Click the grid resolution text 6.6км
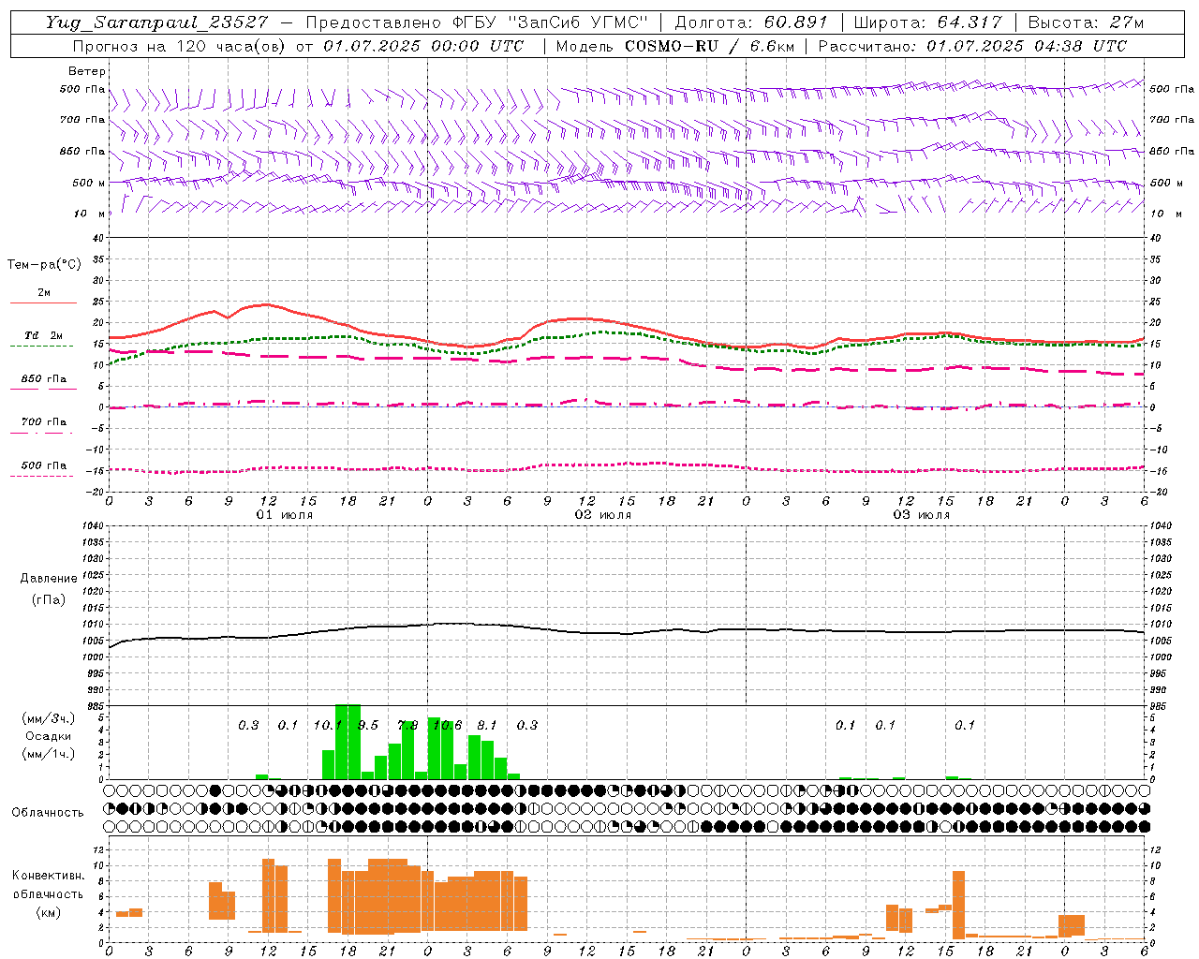 (x=772, y=46)
